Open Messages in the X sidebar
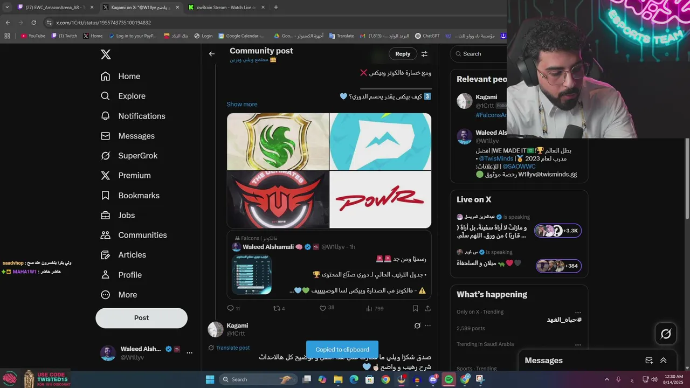Screen dimensions: 690x388 127,136
